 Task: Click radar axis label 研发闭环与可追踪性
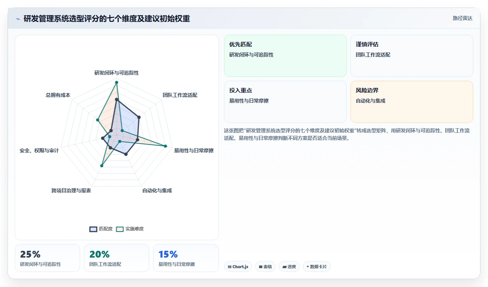pos(116,73)
